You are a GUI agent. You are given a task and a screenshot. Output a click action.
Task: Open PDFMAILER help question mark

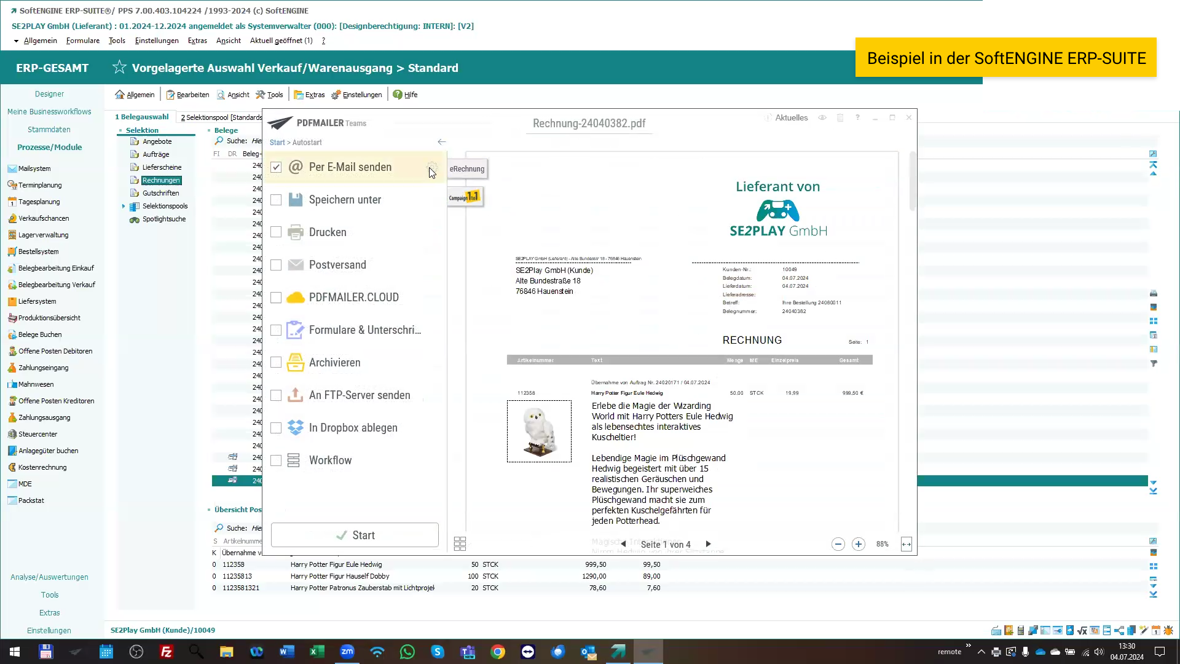[857, 117]
